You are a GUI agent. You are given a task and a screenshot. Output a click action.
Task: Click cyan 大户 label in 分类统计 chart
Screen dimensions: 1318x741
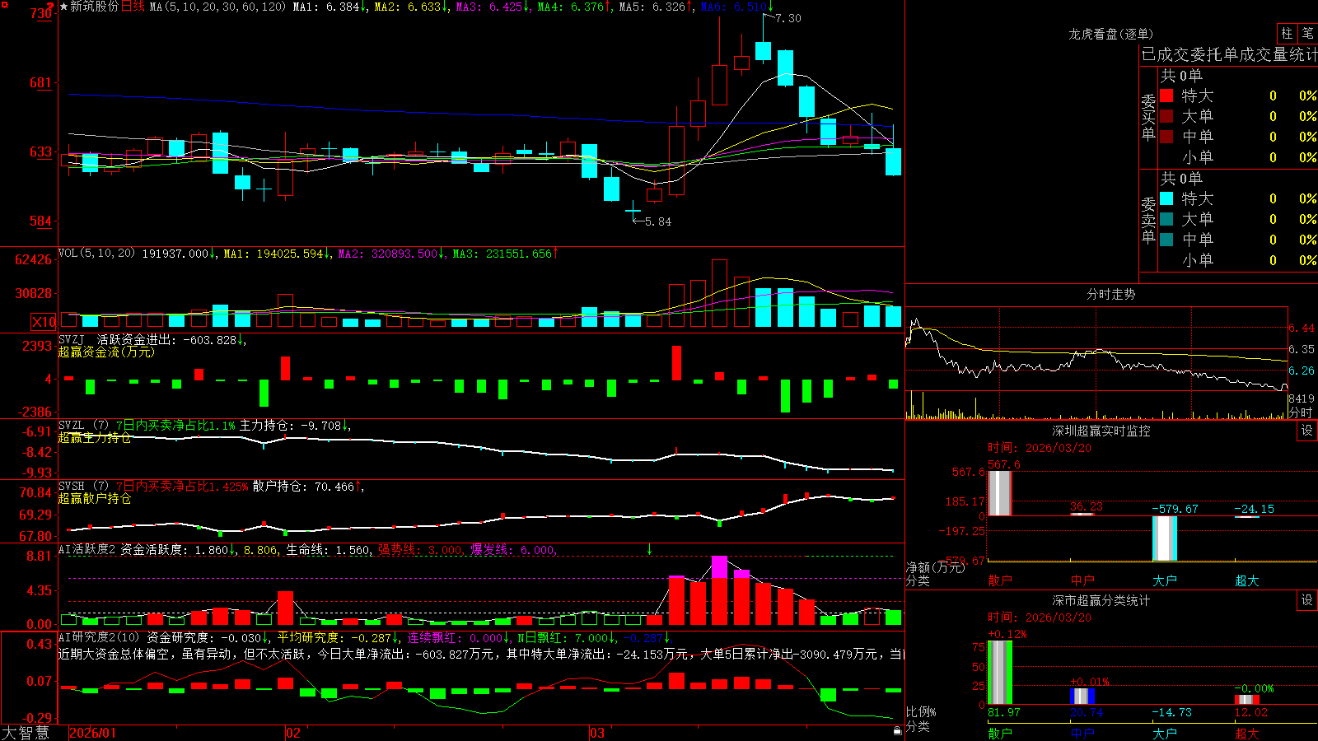click(x=1164, y=733)
